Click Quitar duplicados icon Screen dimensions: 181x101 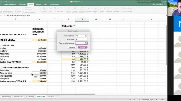75,9
